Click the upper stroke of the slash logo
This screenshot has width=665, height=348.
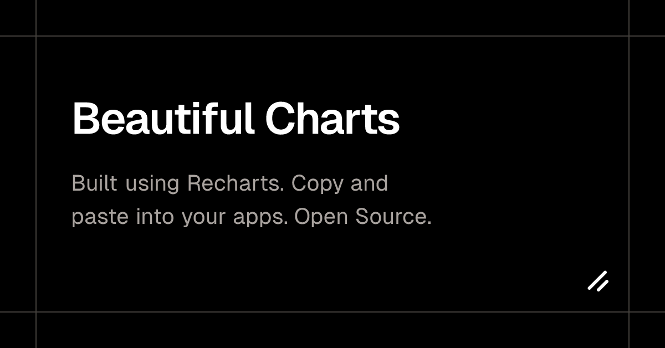597,280
